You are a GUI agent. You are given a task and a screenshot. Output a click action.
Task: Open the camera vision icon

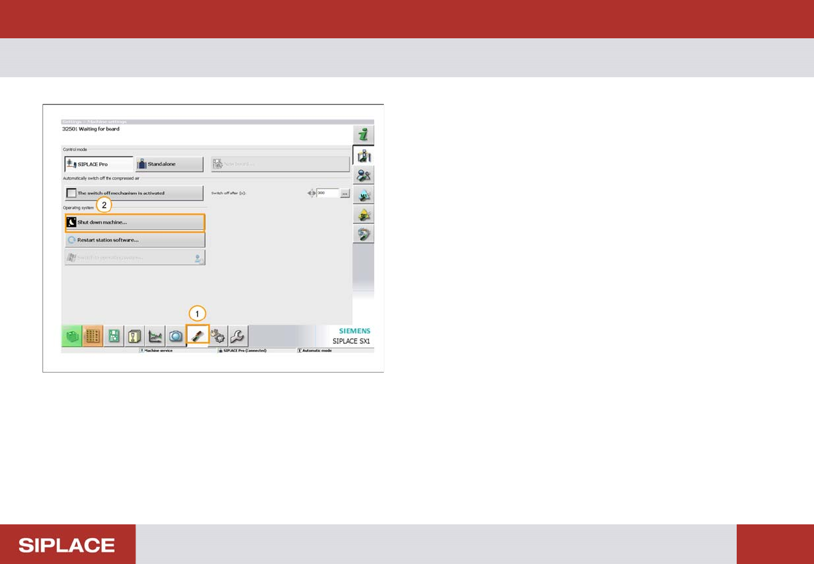(176, 336)
